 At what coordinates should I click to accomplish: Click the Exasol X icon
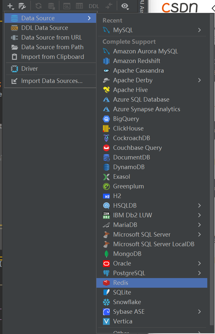click(106, 177)
